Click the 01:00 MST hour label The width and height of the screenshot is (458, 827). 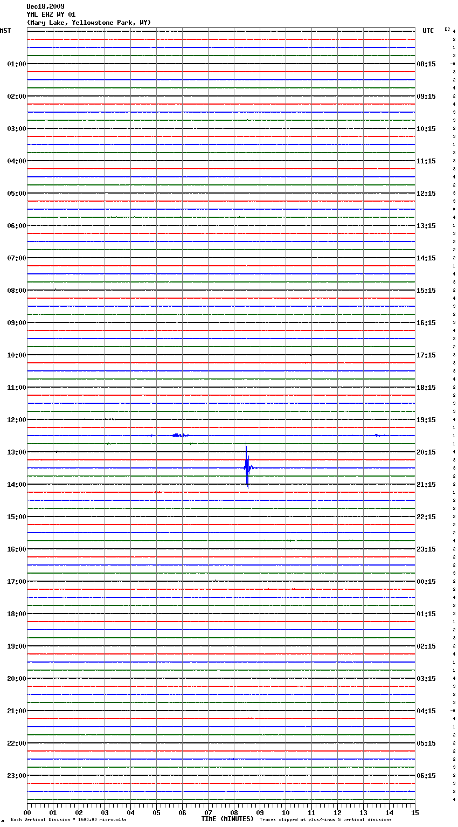[17, 64]
